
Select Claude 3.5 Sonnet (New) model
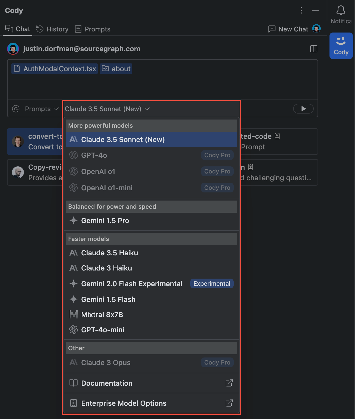151,139
